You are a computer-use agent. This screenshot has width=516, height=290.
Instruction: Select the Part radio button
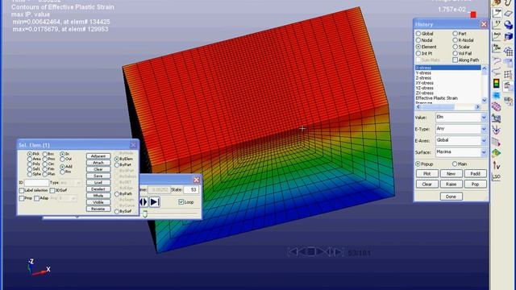click(x=455, y=34)
